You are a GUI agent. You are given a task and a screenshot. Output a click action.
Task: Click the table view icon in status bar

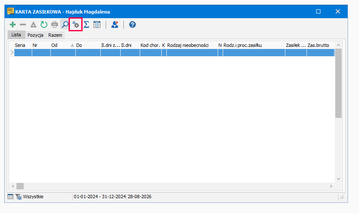coord(10,197)
